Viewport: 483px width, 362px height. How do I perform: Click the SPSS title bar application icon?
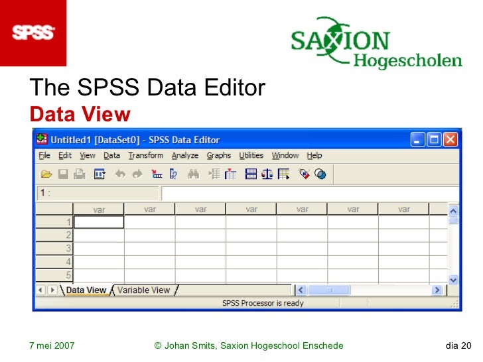pyautogui.click(x=42, y=139)
